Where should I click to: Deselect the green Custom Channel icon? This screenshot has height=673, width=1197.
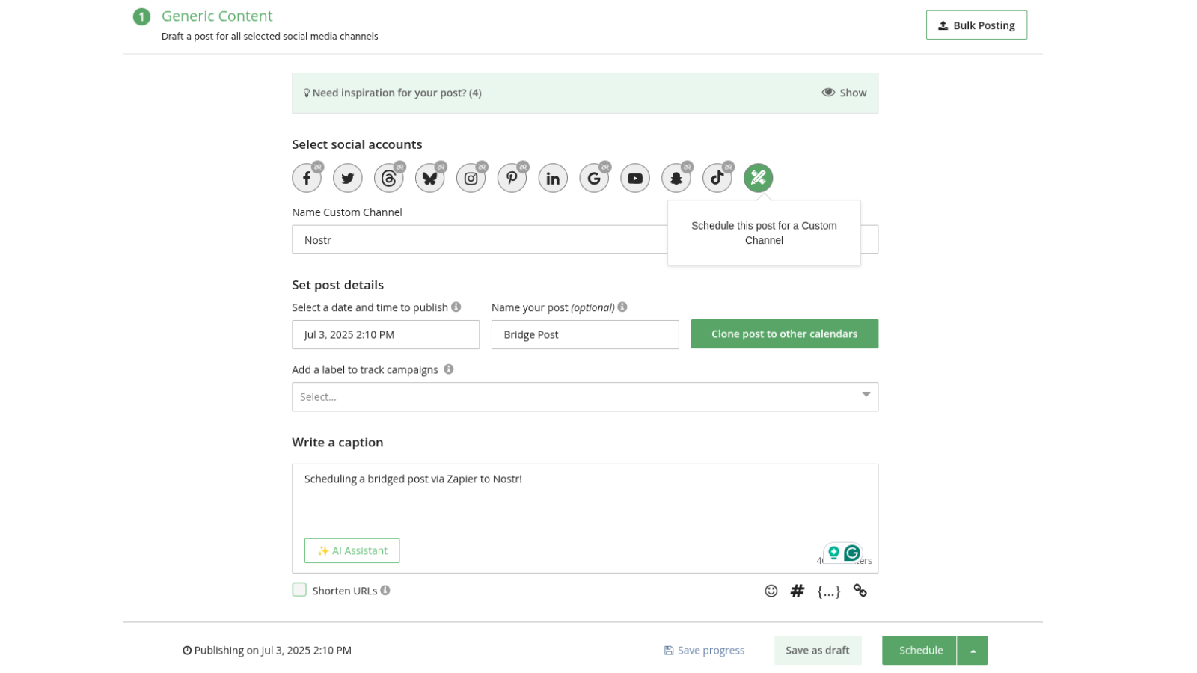point(758,178)
